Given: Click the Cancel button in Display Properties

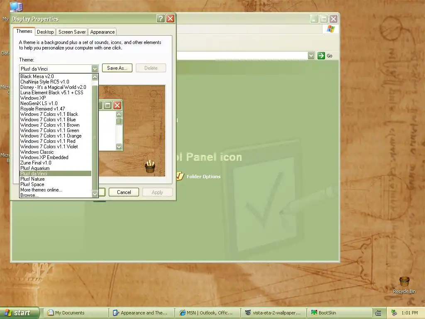Looking at the screenshot, I should click(x=124, y=192).
